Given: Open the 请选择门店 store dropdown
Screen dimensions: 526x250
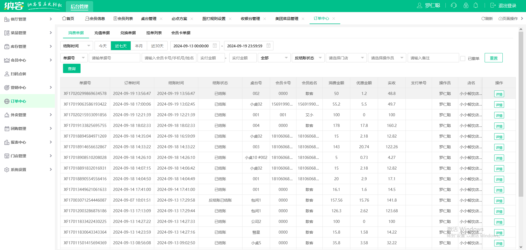Looking at the screenshot, I should click(x=346, y=58).
